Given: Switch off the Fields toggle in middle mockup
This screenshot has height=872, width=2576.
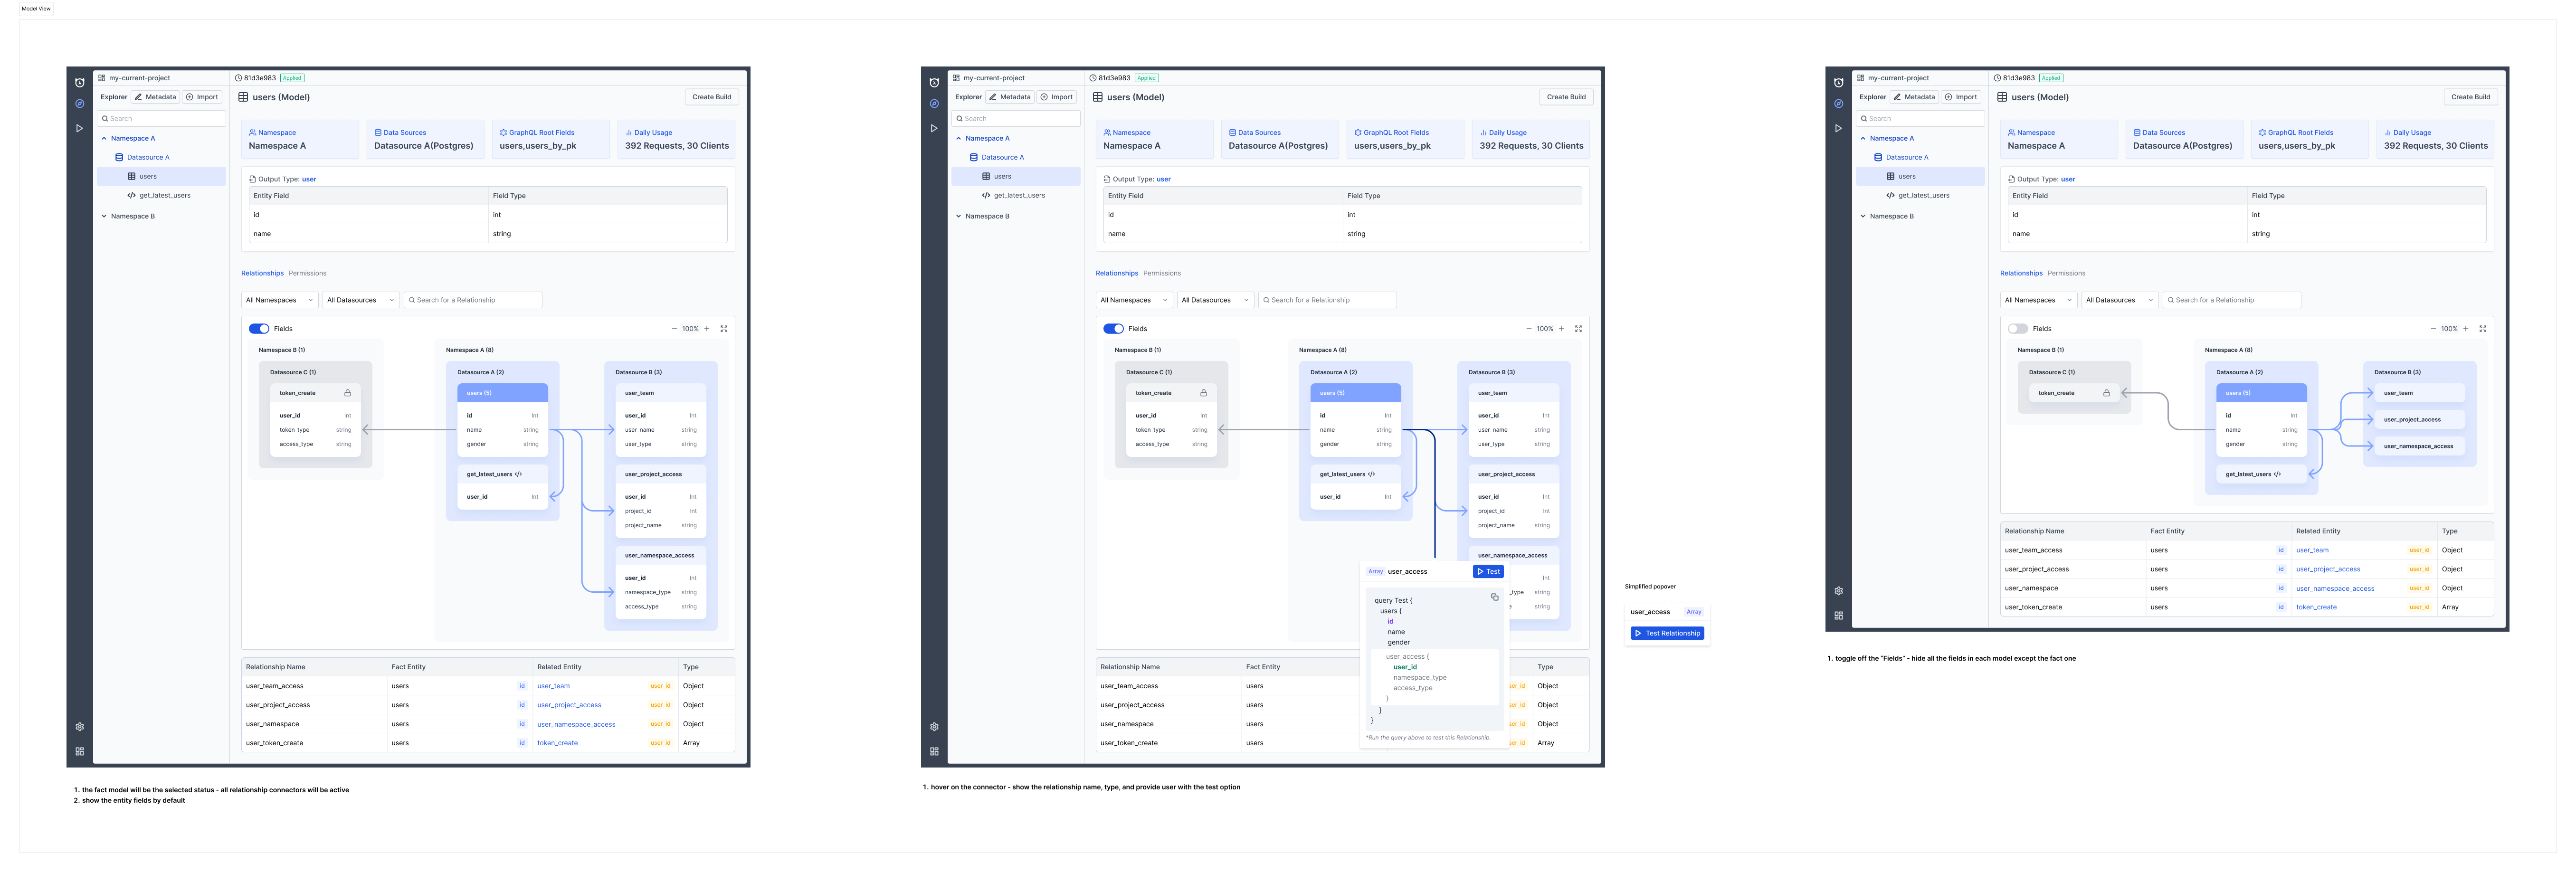Looking at the screenshot, I should click(1113, 329).
